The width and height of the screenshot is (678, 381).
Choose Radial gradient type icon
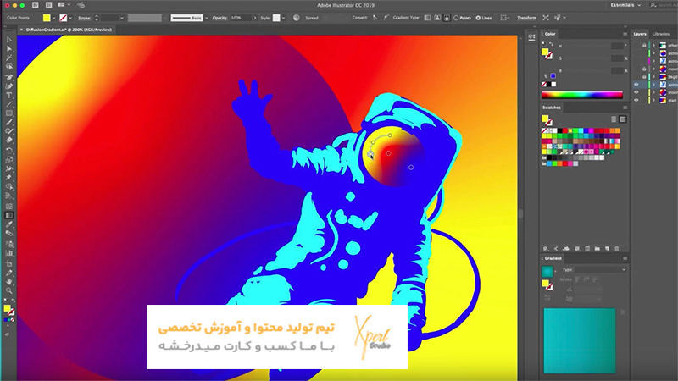[x=437, y=18]
